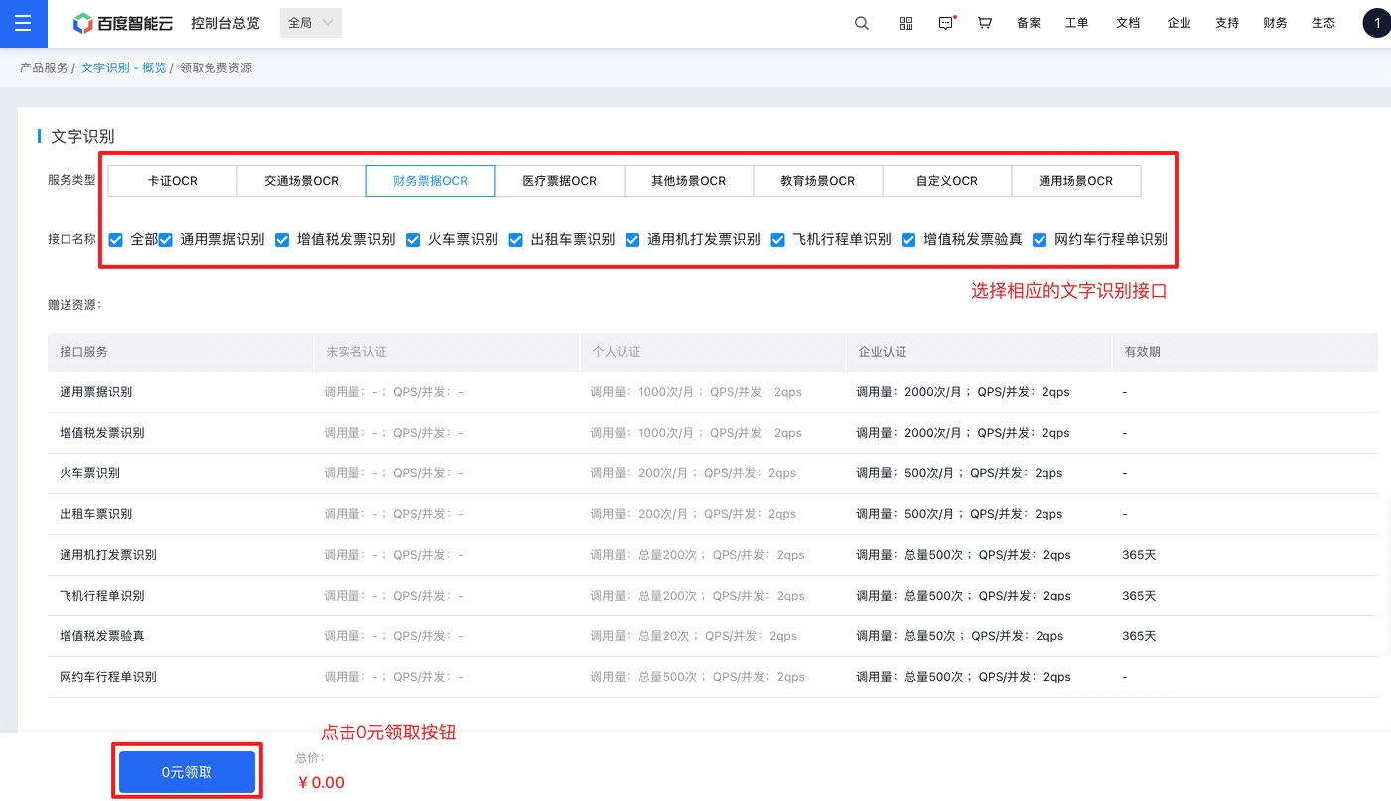Select the 自定义OCR tab
Viewport: 1391px width, 801px height.
click(947, 181)
